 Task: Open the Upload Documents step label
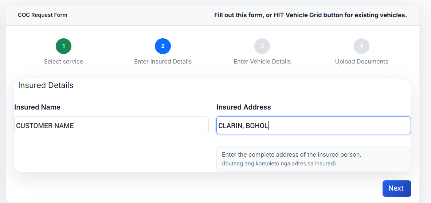click(x=361, y=61)
